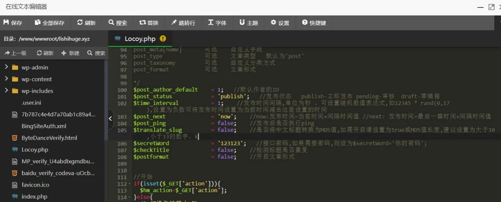Click $checkTitle variable on line 107
The width and height of the screenshot is (501, 202).
(151, 150)
